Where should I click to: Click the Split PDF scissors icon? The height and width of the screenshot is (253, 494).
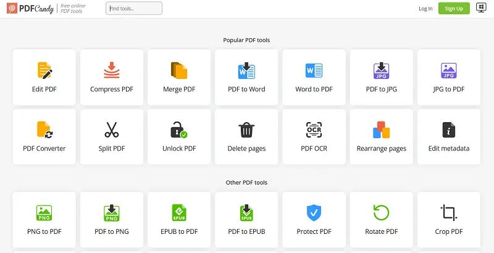pyautogui.click(x=112, y=130)
